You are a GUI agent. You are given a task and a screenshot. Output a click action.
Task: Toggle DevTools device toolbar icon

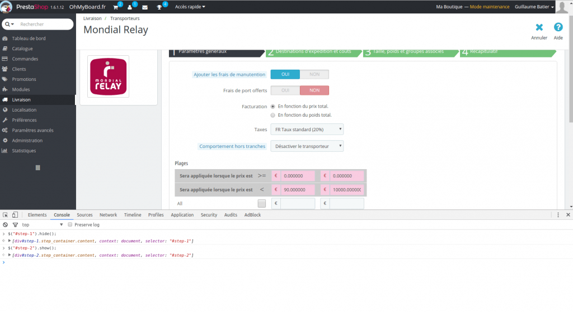pyautogui.click(x=15, y=215)
